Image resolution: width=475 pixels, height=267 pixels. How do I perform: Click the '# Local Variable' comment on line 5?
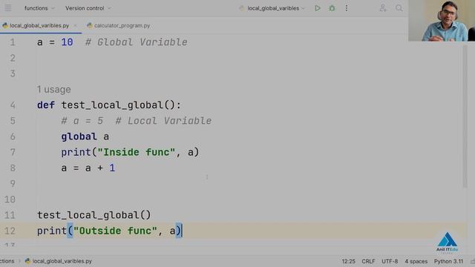(163, 121)
